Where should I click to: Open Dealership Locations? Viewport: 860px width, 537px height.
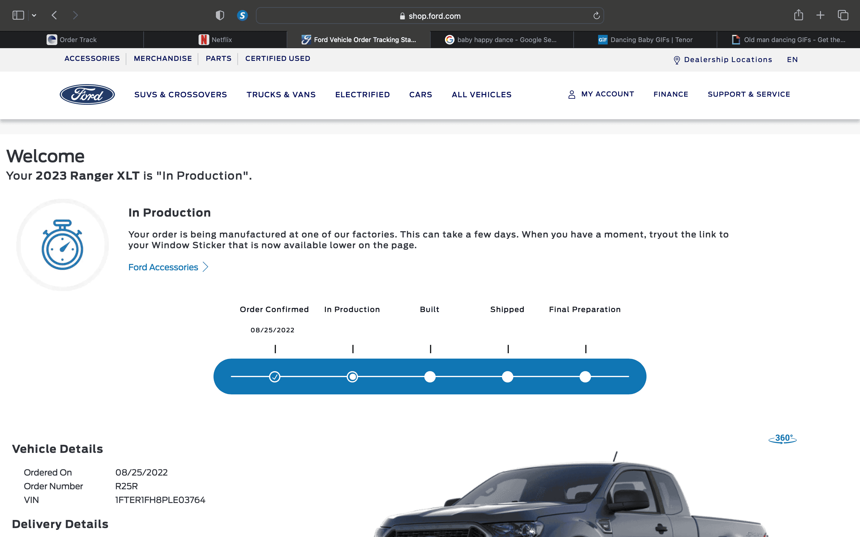click(728, 60)
